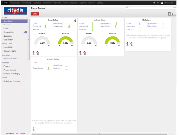Click Quotations link in Indirect Sales card
The height and width of the screenshot is (135, 179).
click(x=84, y=26)
